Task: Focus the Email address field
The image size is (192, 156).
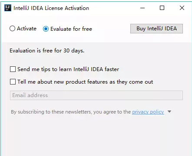Action: point(96,95)
